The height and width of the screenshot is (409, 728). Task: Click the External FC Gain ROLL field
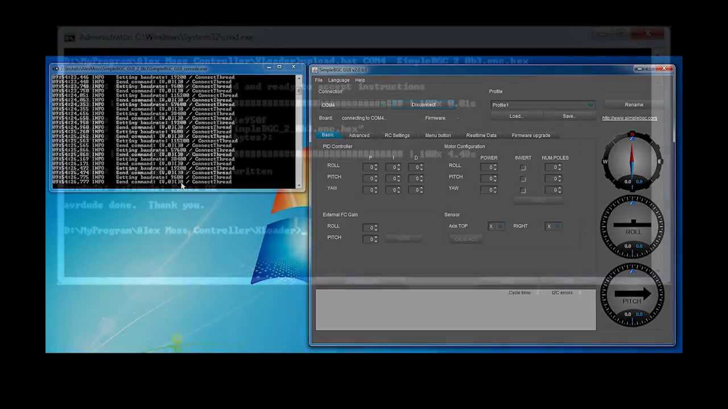(370, 228)
